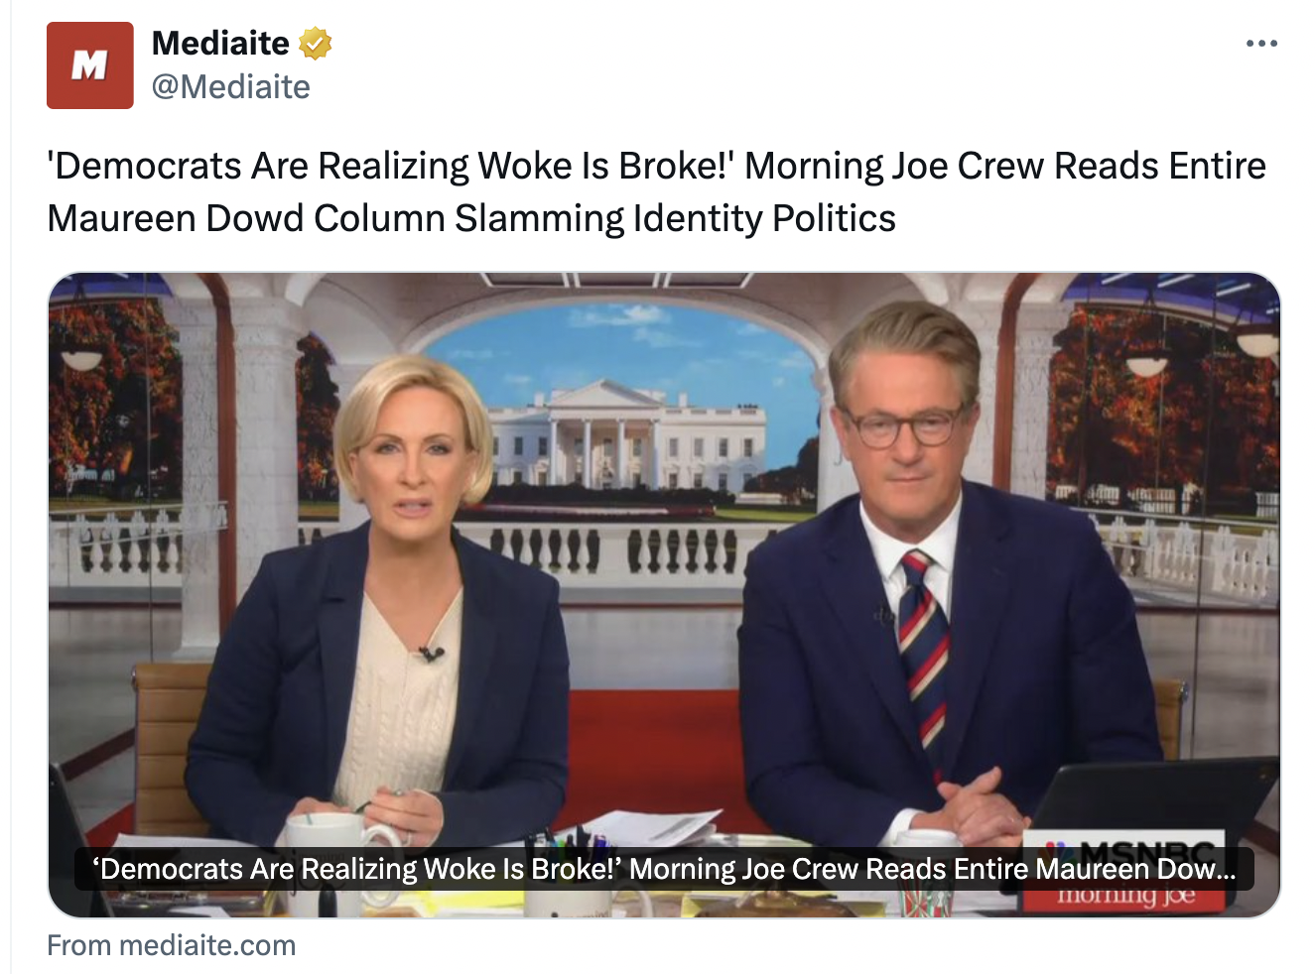Open the Mediaite red M profile avatar
1316x974 pixels.
coord(89,65)
